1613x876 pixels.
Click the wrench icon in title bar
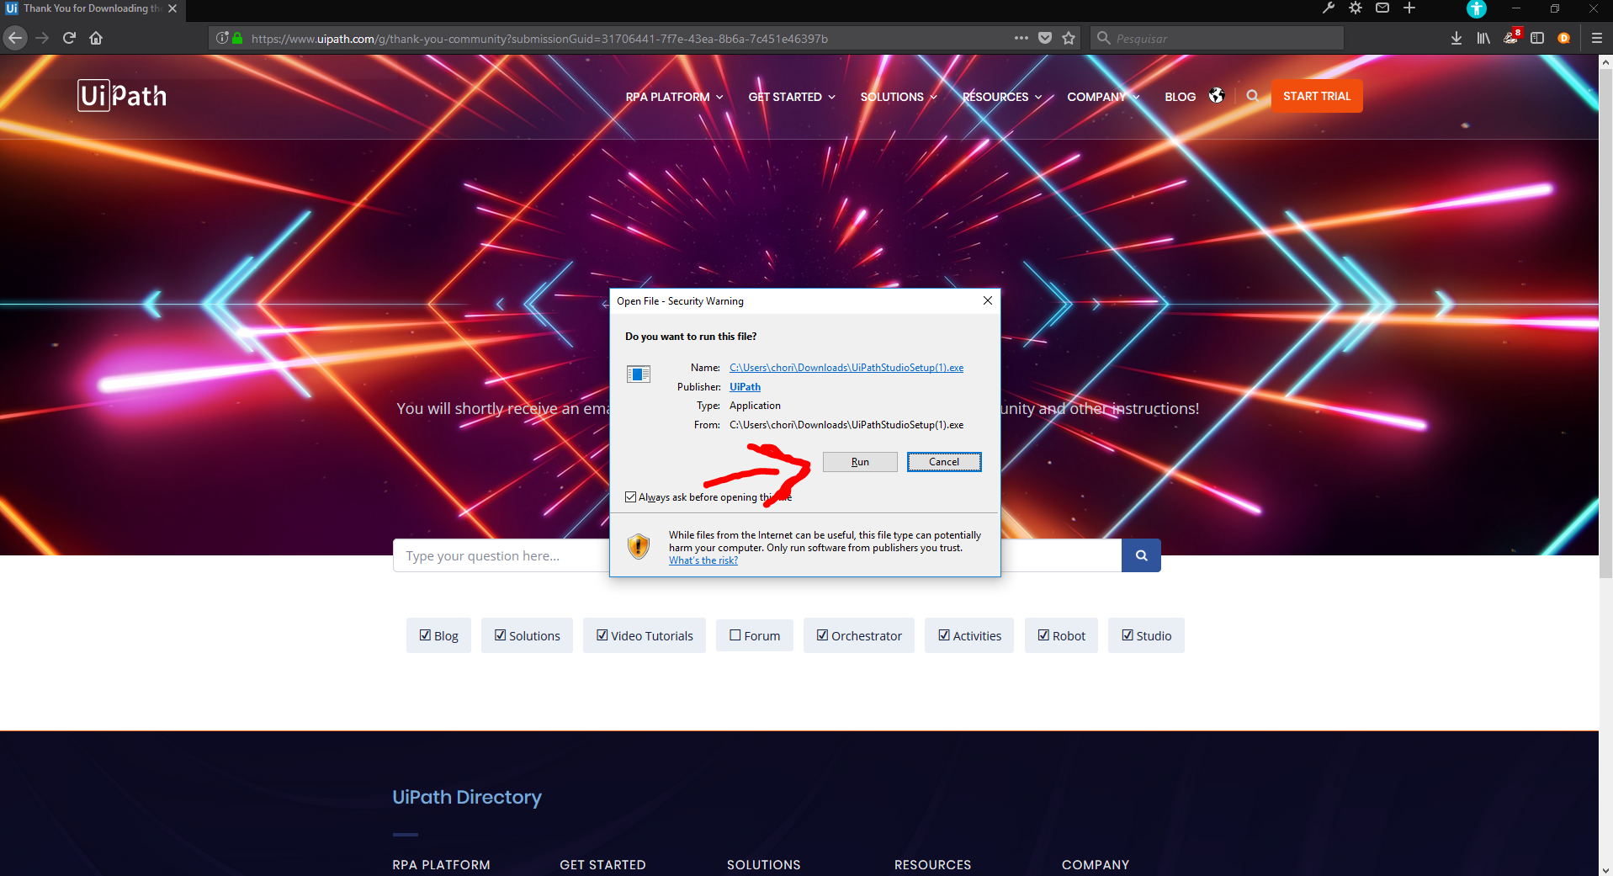(x=1329, y=8)
